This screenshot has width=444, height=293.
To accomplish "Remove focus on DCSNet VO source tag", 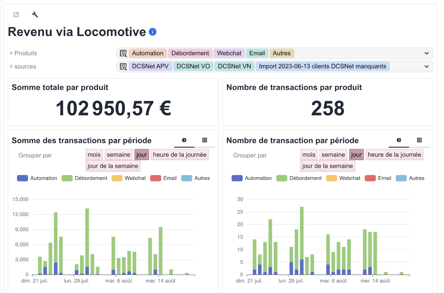I will pyautogui.click(x=193, y=67).
